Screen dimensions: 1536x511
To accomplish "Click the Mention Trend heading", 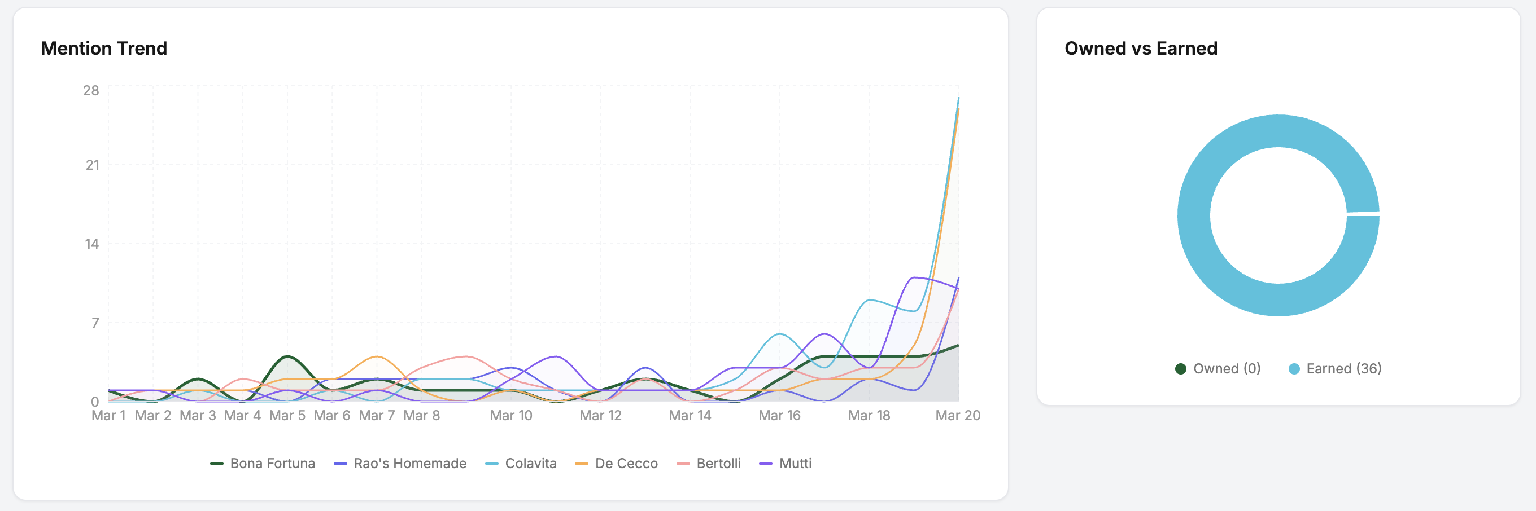I will coord(104,49).
